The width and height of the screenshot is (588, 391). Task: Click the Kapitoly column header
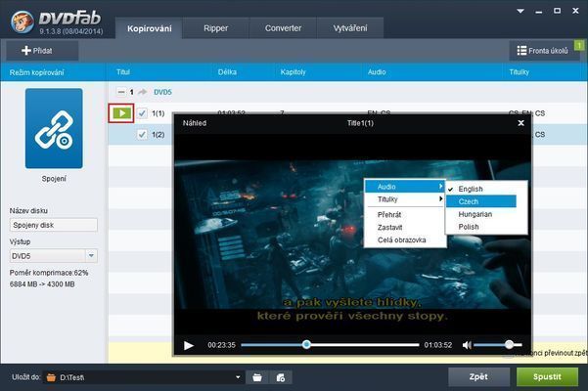coord(293,72)
